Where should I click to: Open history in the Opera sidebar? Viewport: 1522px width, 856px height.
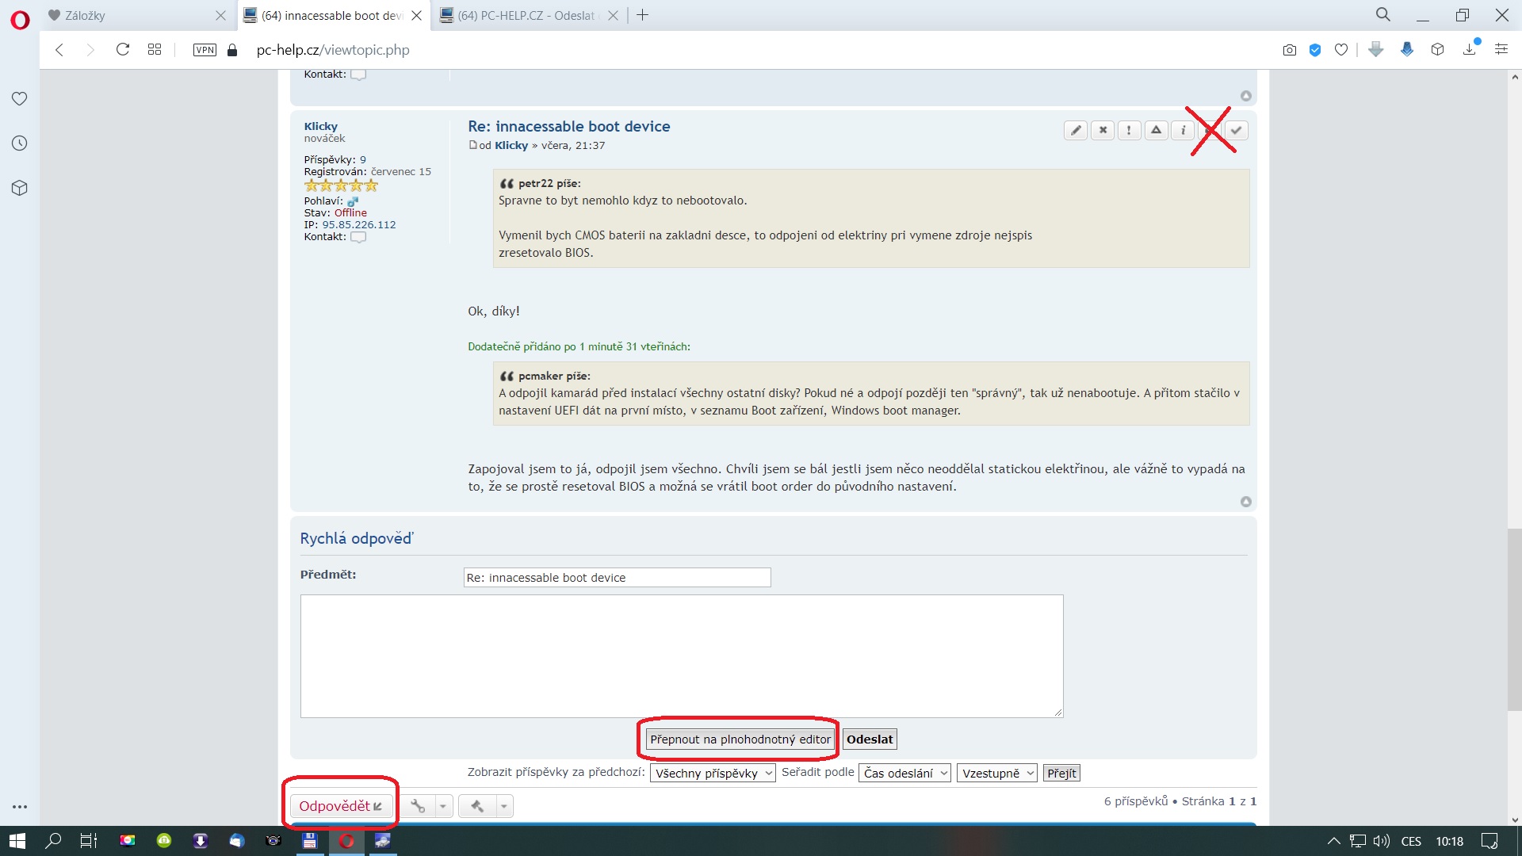(x=20, y=143)
